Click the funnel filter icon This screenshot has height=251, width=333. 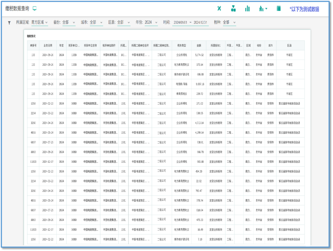[9, 23]
